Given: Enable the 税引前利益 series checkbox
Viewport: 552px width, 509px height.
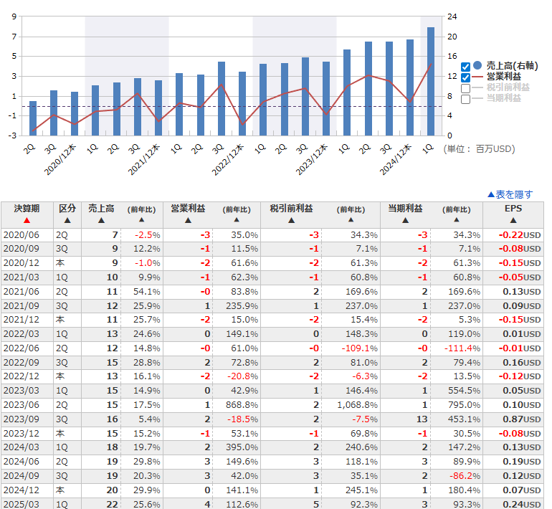Looking at the screenshot, I should (x=466, y=88).
